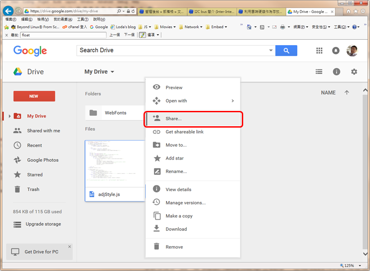Choose Add star menu entry
The image size is (370, 271).
click(x=193, y=158)
